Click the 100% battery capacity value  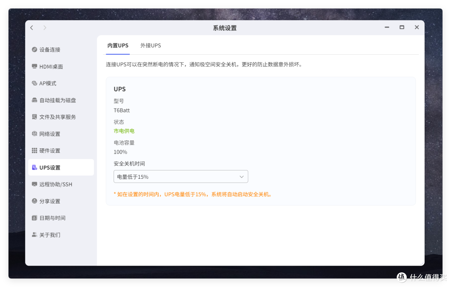120,152
